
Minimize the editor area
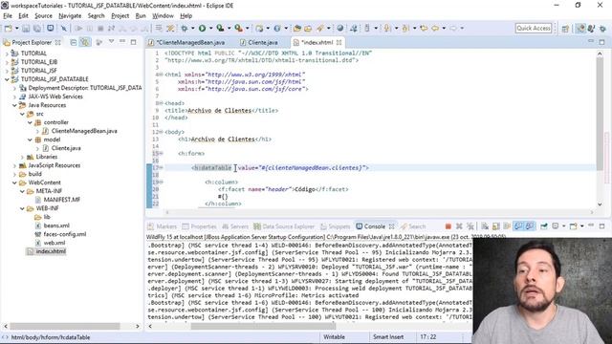coord(591,41)
